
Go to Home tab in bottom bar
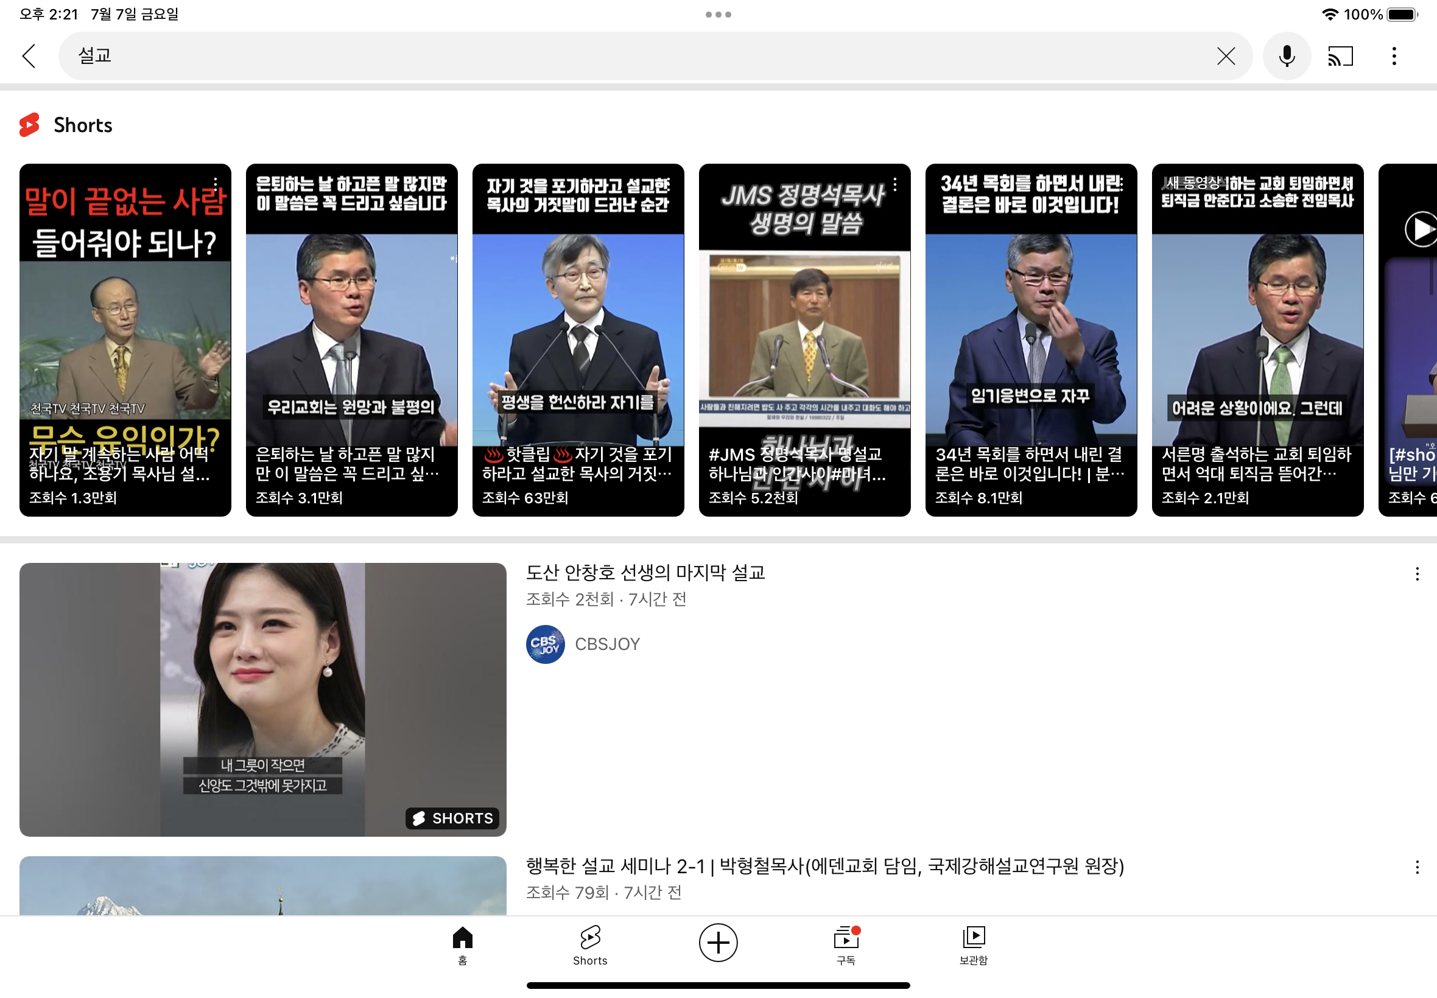[x=462, y=945]
